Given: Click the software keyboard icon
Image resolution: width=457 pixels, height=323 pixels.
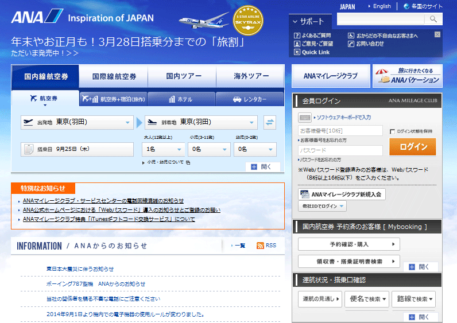Looking at the screenshot, I should click(x=305, y=118).
